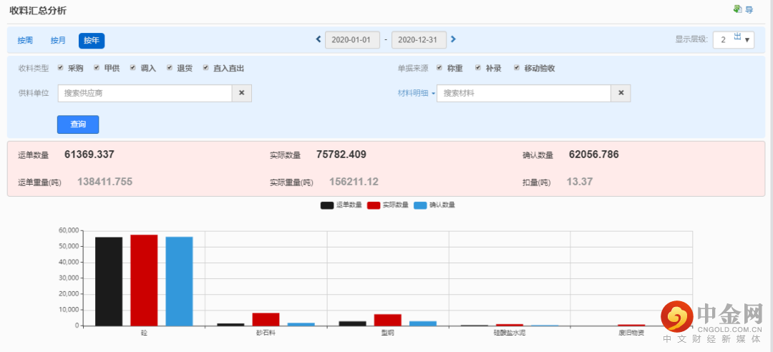Toggle the 补录 checkbox

tap(478, 67)
